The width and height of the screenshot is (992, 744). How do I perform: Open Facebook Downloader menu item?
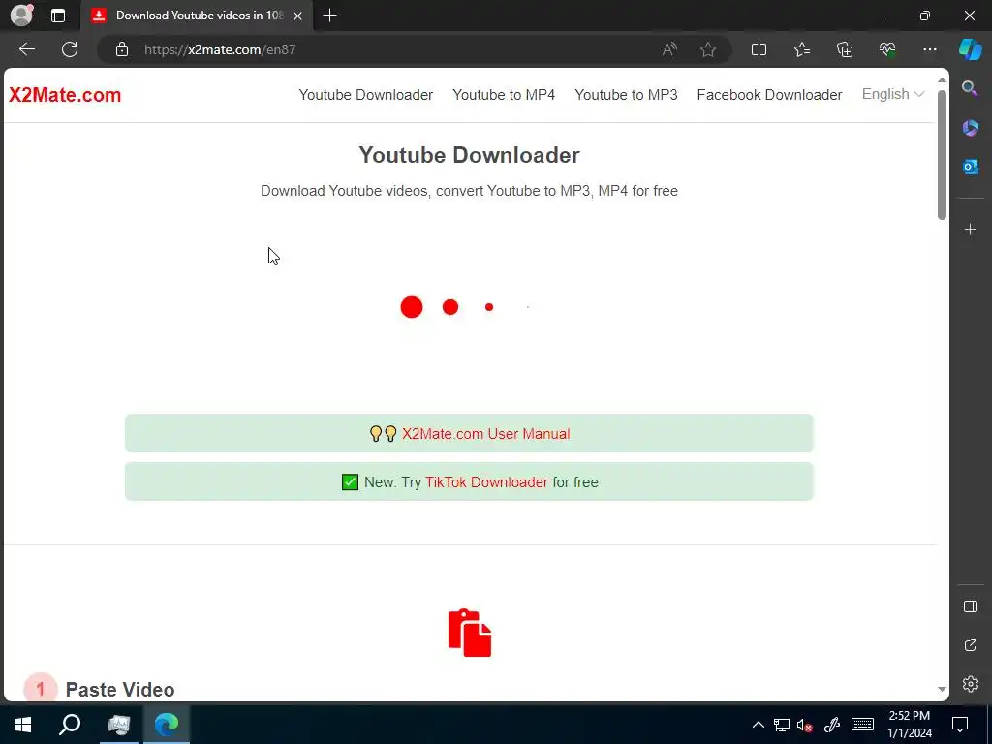pos(769,94)
